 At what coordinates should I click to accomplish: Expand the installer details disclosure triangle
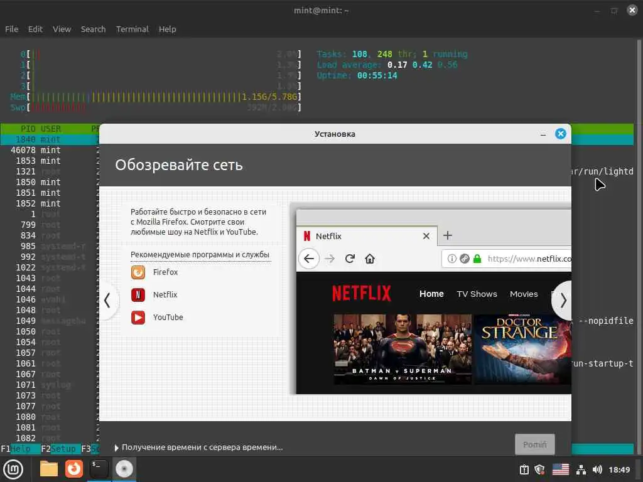pyautogui.click(x=116, y=447)
